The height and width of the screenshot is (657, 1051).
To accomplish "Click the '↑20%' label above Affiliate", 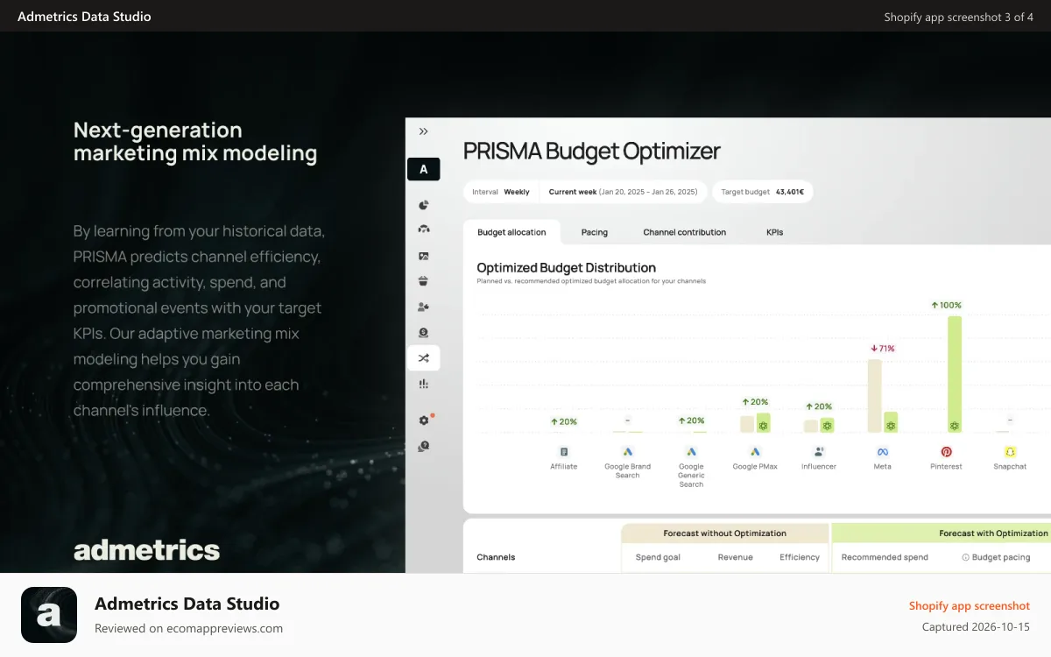I will pyautogui.click(x=564, y=421).
